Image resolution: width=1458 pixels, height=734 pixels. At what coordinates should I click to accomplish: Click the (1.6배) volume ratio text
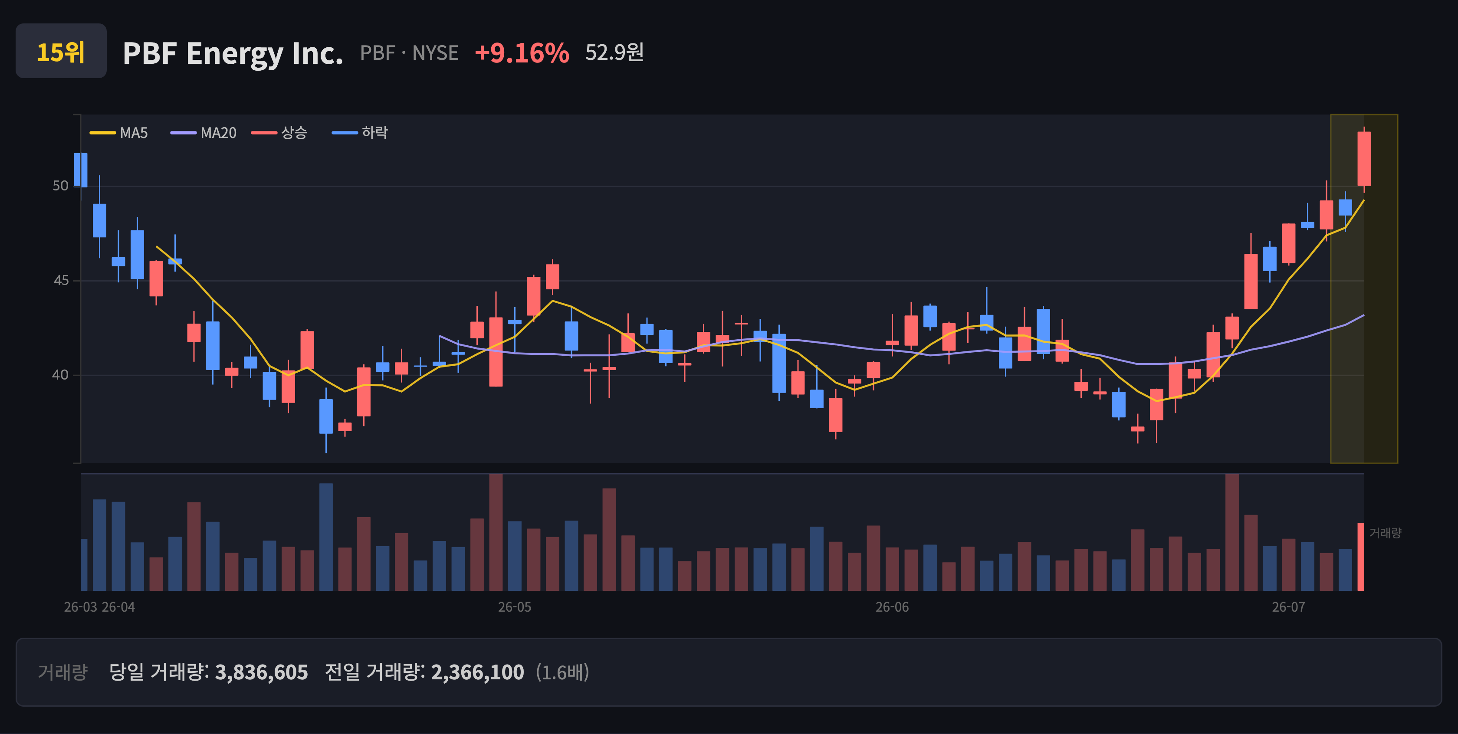(x=563, y=672)
